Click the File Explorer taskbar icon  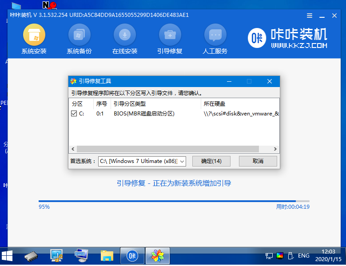(x=107, y=256)
